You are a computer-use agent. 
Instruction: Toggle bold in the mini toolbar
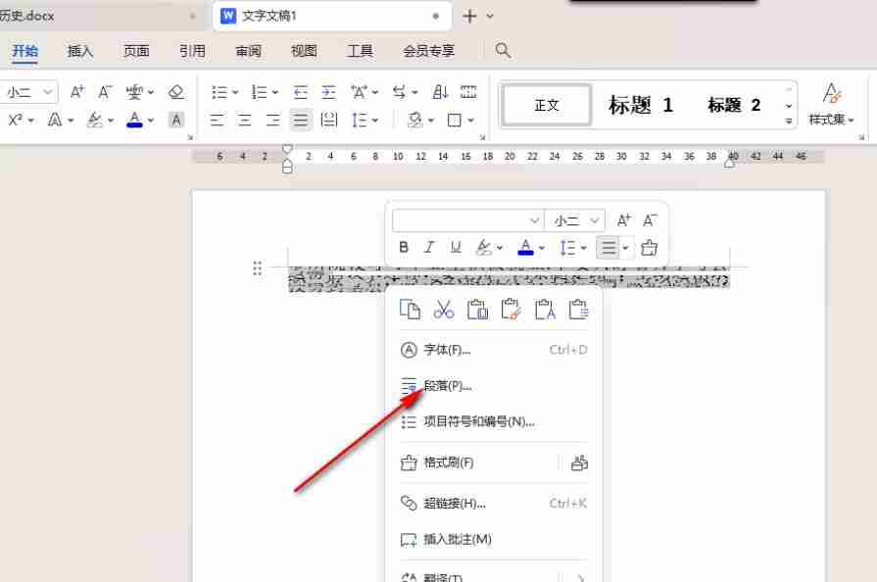pyautogui.click(x=403, y=247)
